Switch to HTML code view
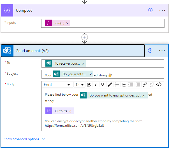This screenshot has width=169, height=148. pyautogui.click(x=159, y=85)
